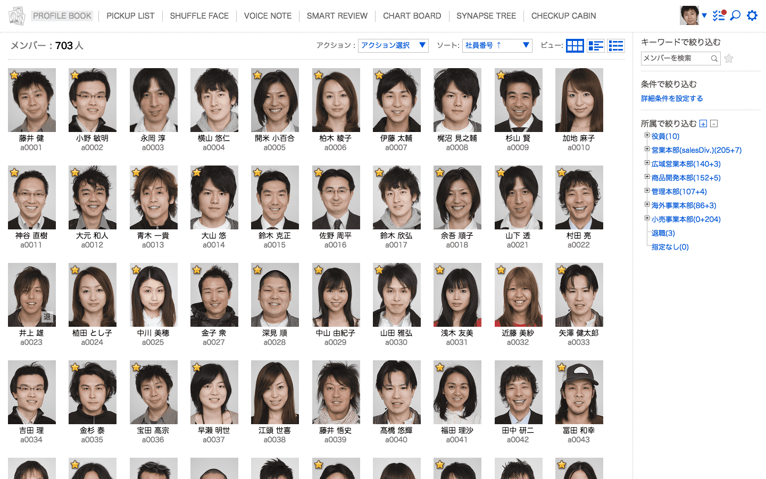Click the search icon in the member search box

(x=714, y=59)
